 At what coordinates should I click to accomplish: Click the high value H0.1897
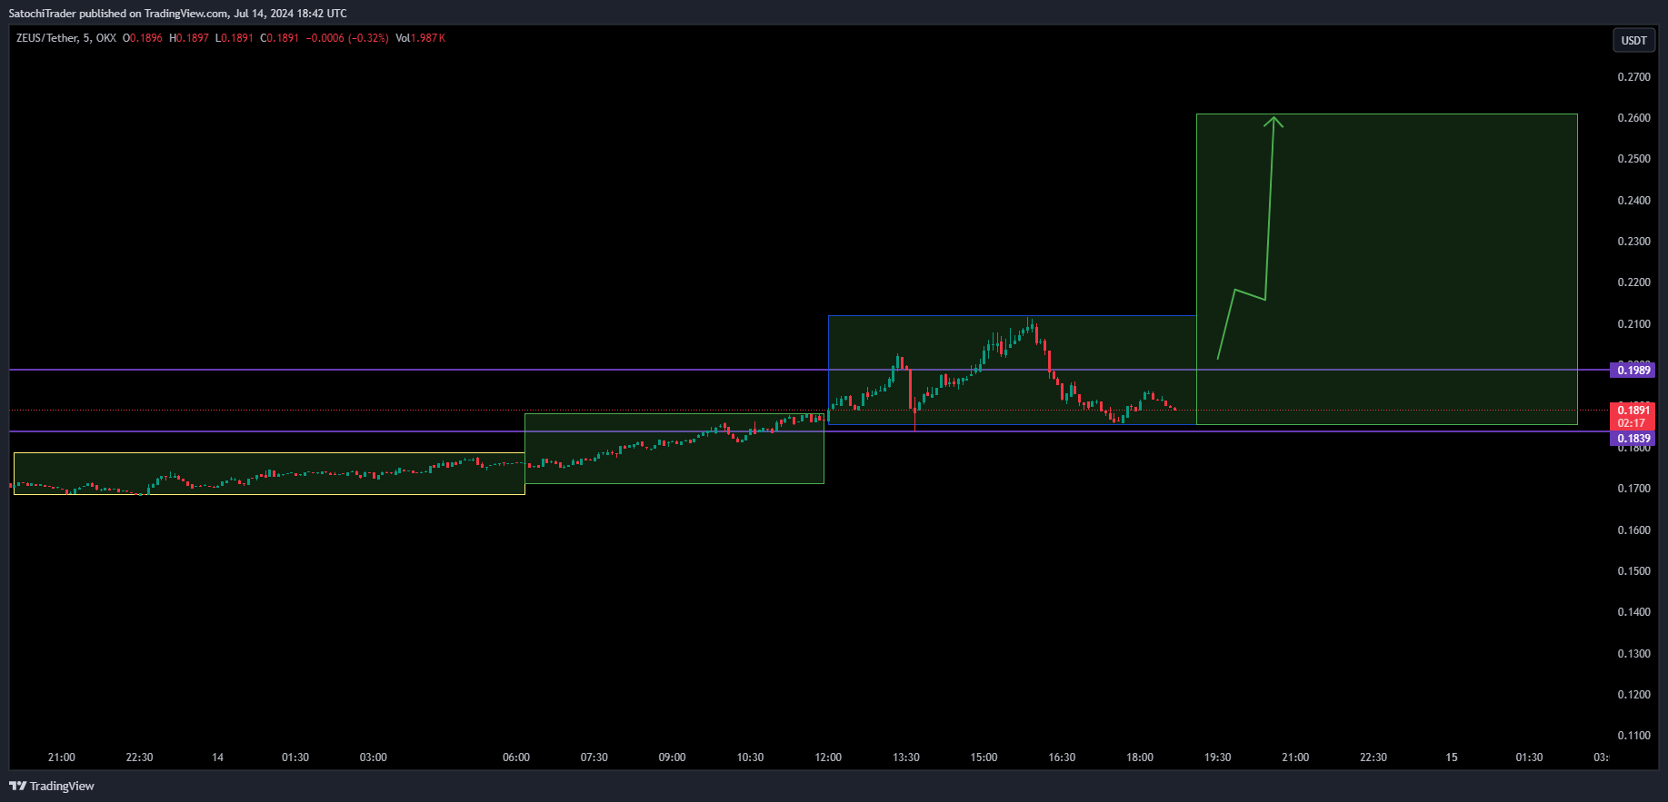pyautogui.click(x=189, y=38)
